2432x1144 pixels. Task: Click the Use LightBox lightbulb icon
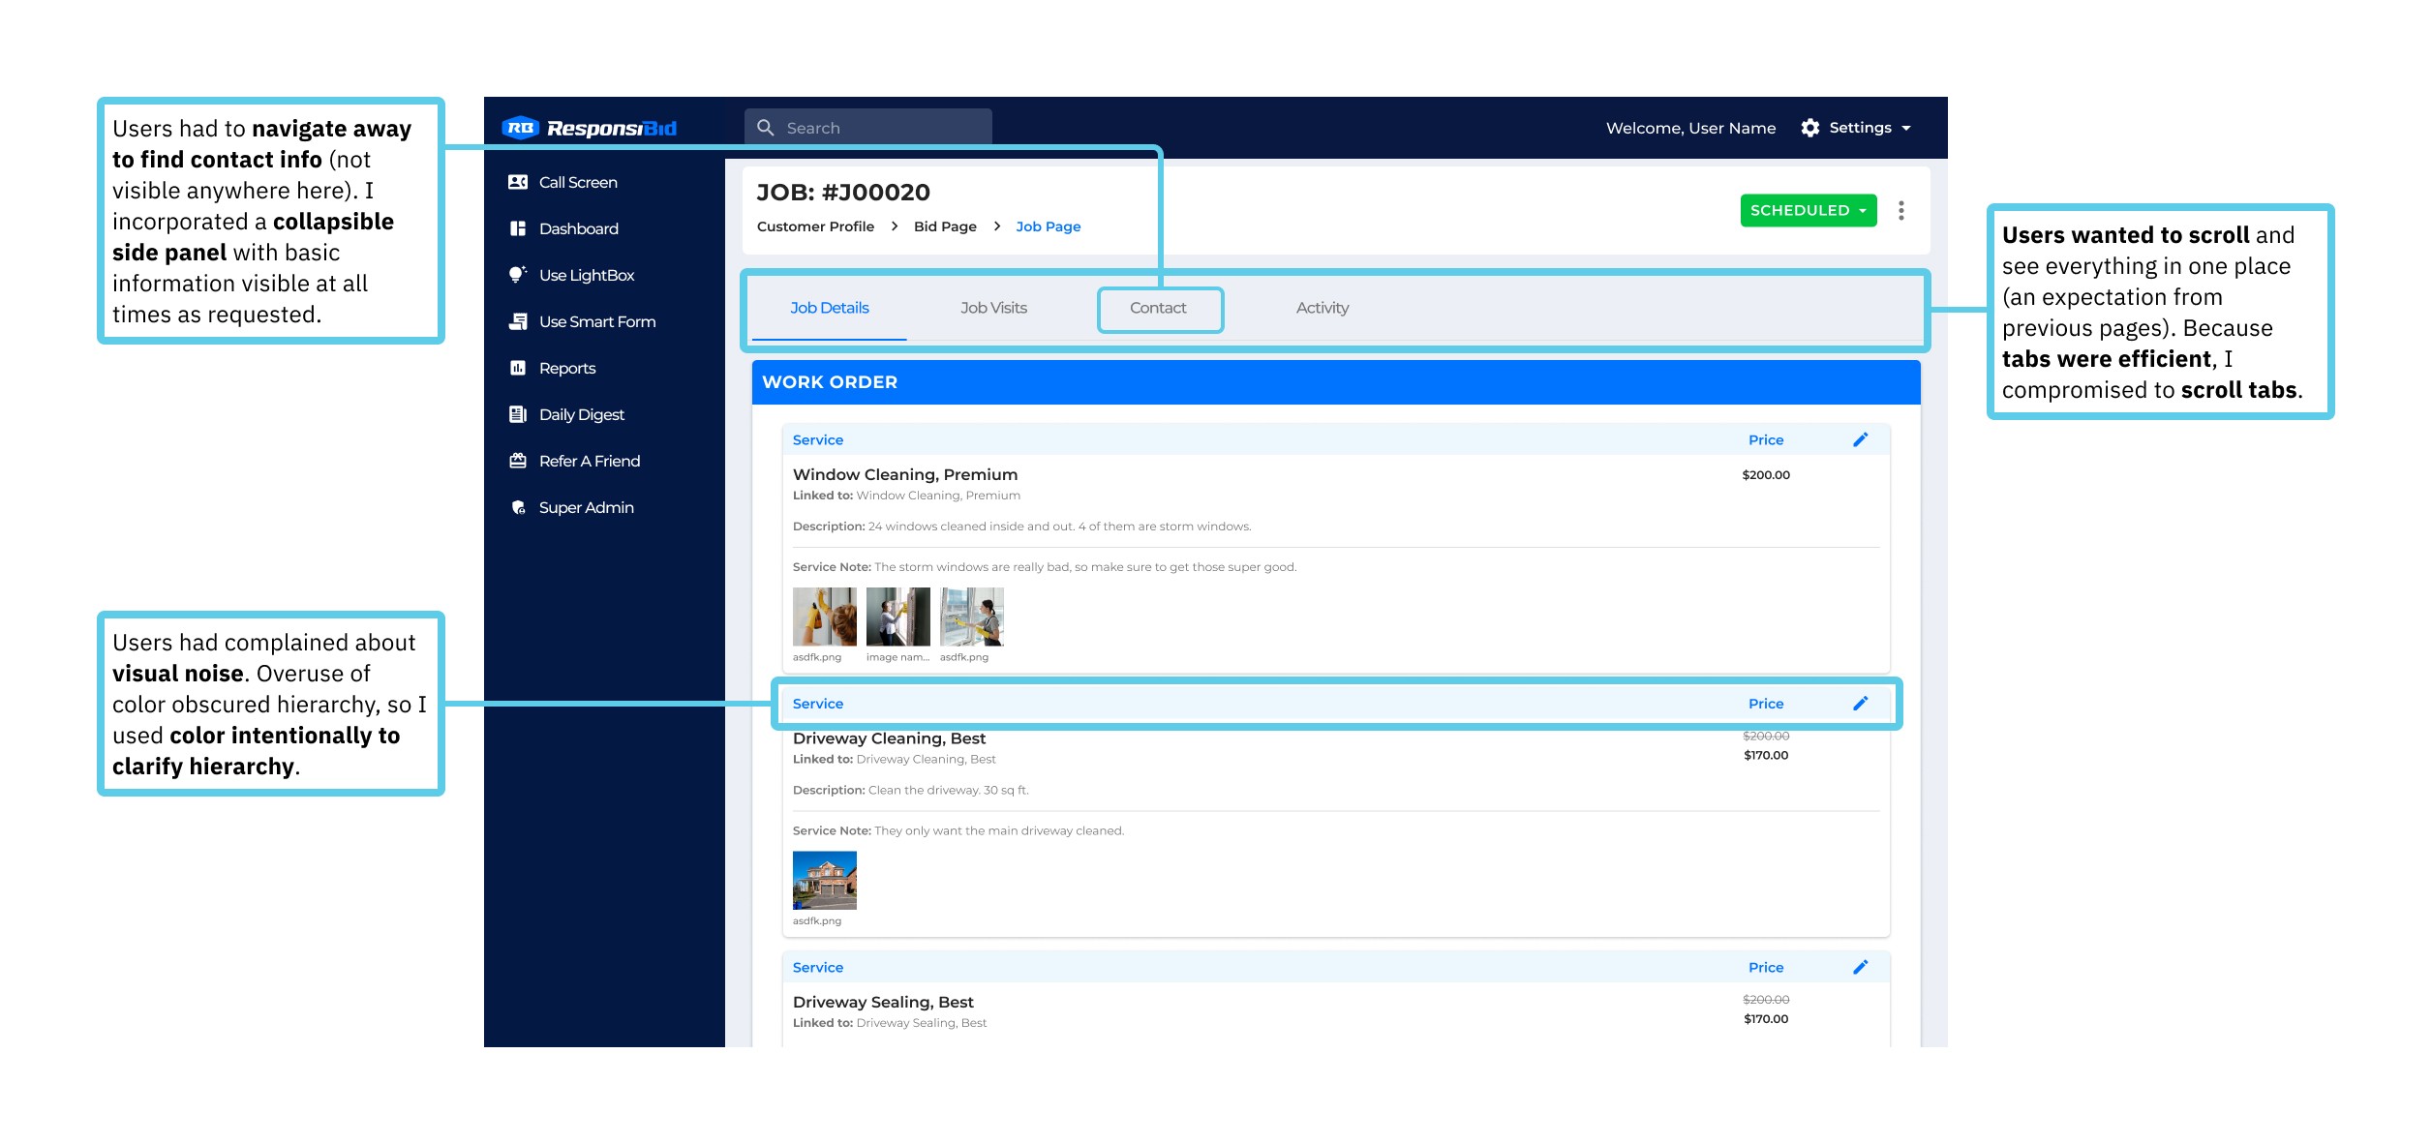point(518,275)
